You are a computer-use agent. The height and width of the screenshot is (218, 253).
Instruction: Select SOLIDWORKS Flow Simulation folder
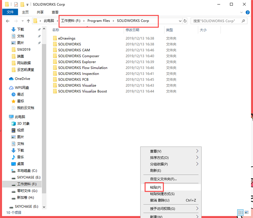coord(83,68)
